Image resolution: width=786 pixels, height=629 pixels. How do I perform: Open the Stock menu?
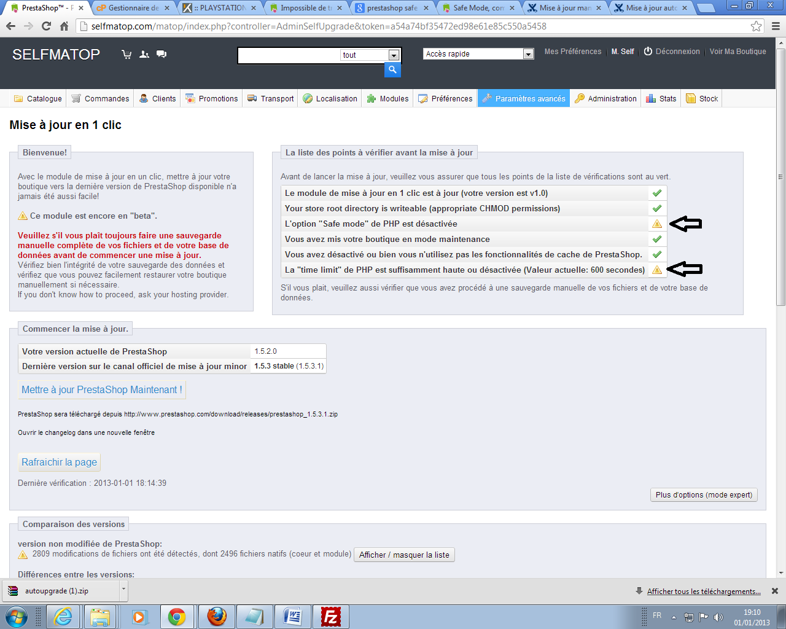pos(702,98)
